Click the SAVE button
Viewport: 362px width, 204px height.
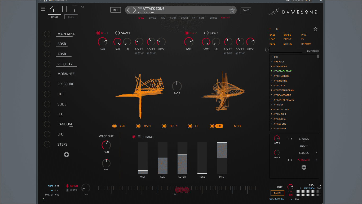pos(246,10)
